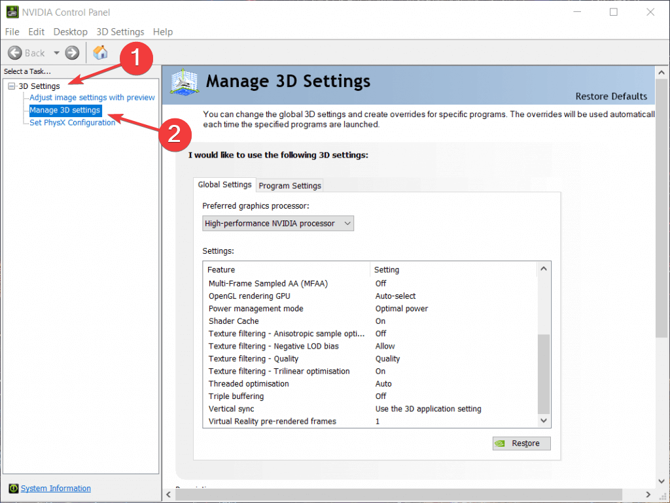Select the 3D Settings tree item

pyautogui.click(x=39, y=86)
